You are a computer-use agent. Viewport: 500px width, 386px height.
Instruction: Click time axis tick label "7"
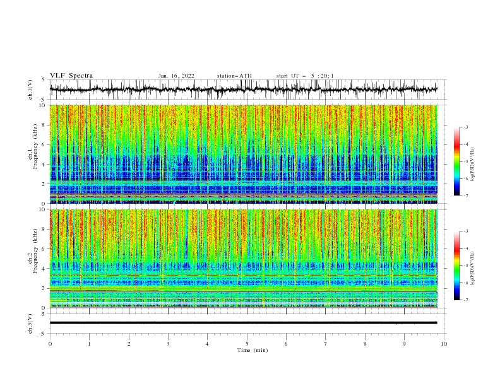click(326, 344)
